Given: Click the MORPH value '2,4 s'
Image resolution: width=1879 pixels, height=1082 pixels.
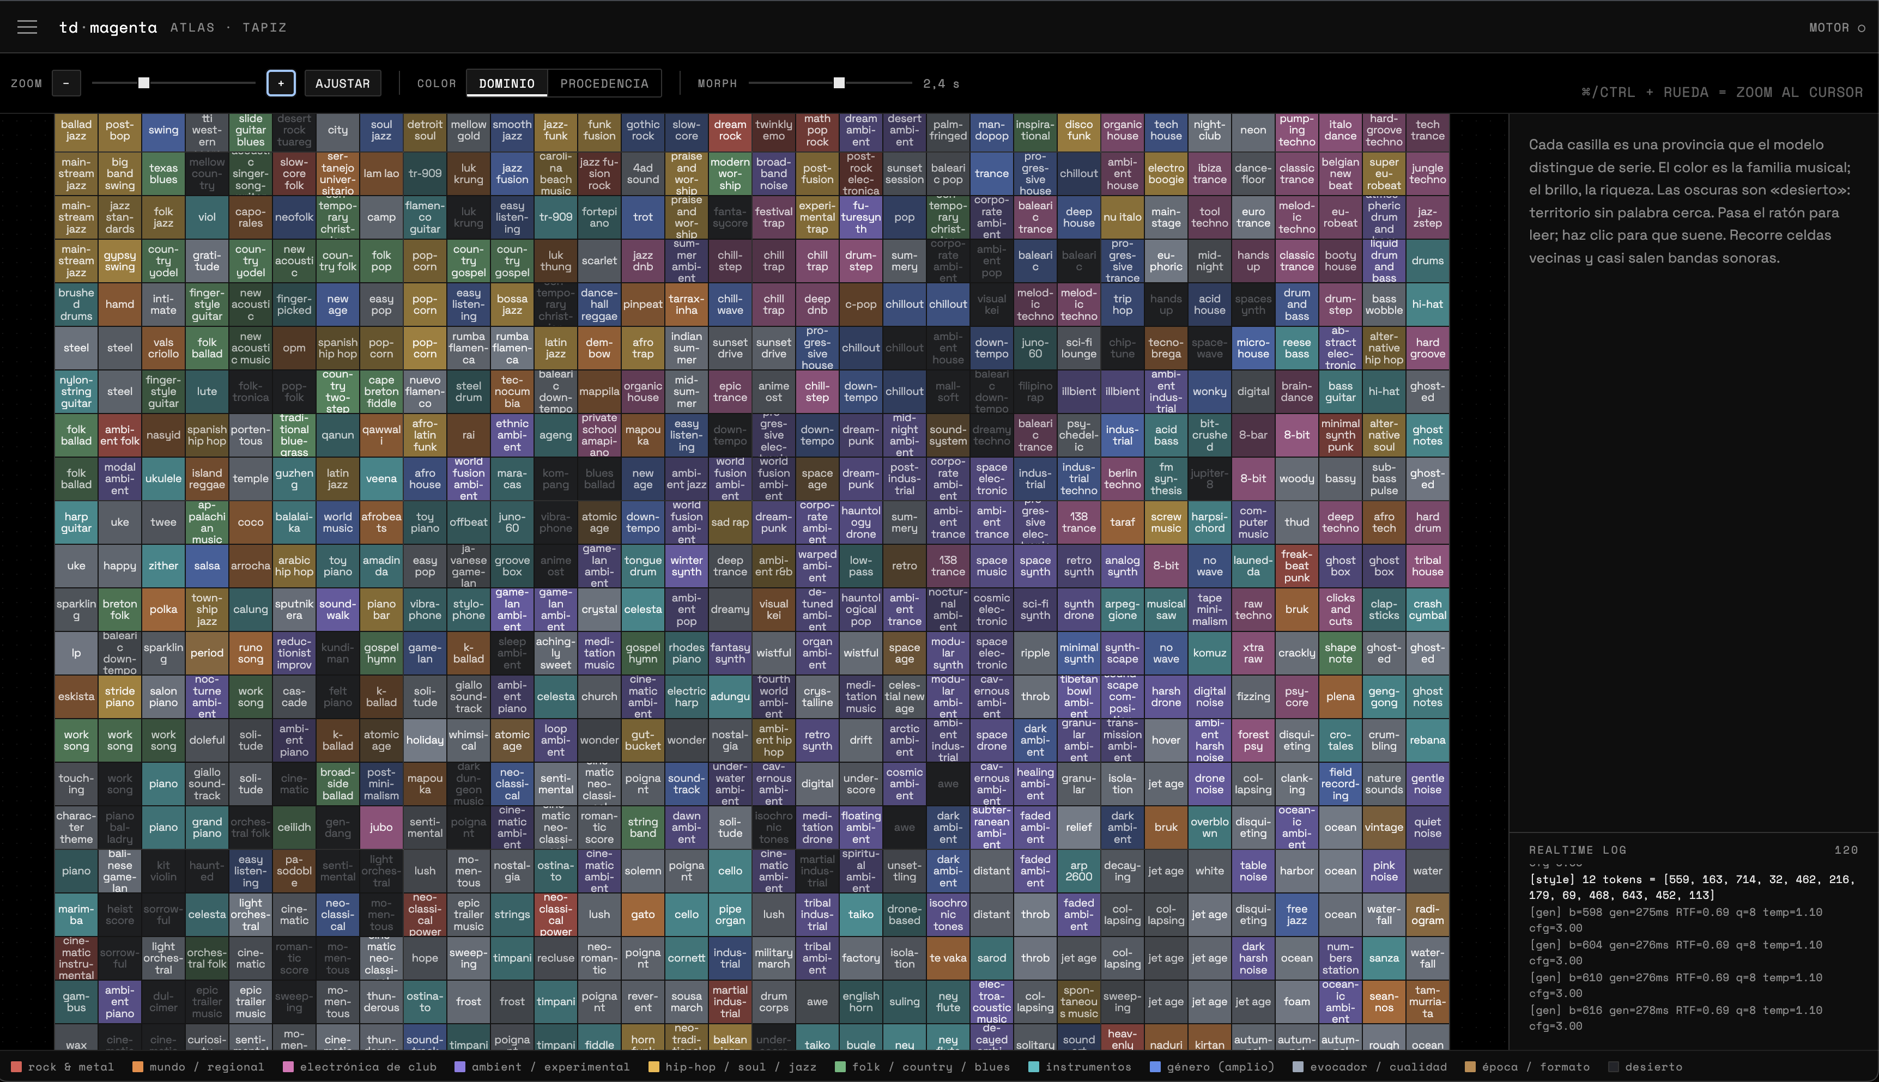Looking at the screenshot, I should click(x=941, y=83).
